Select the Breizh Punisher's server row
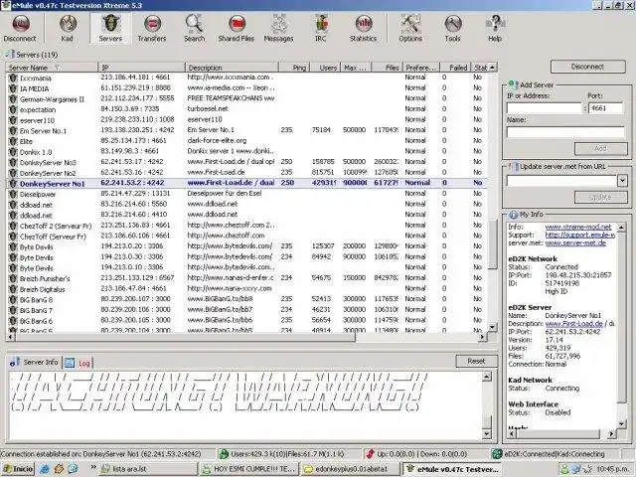The height and width of the screenshot is (477, 636). click(x=246, y=278)
